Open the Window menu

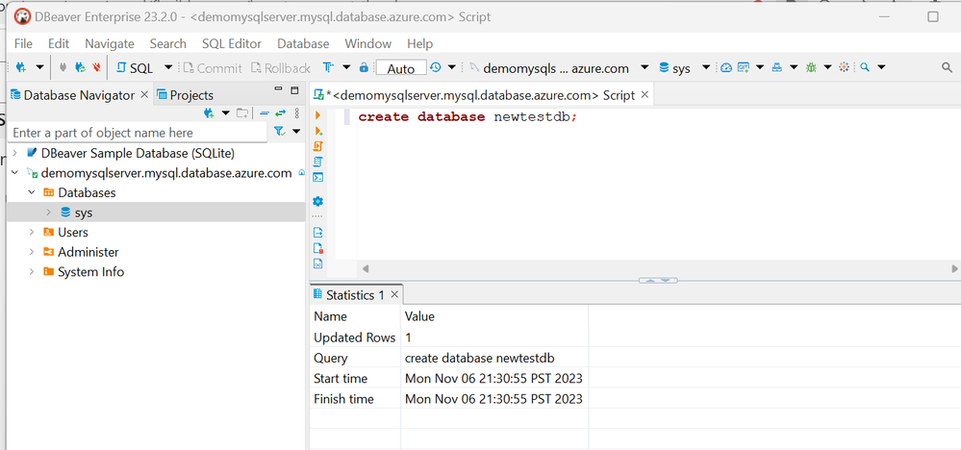(x=367, y=43)
